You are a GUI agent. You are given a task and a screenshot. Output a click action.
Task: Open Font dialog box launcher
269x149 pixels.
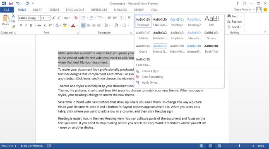coord(77,33)
